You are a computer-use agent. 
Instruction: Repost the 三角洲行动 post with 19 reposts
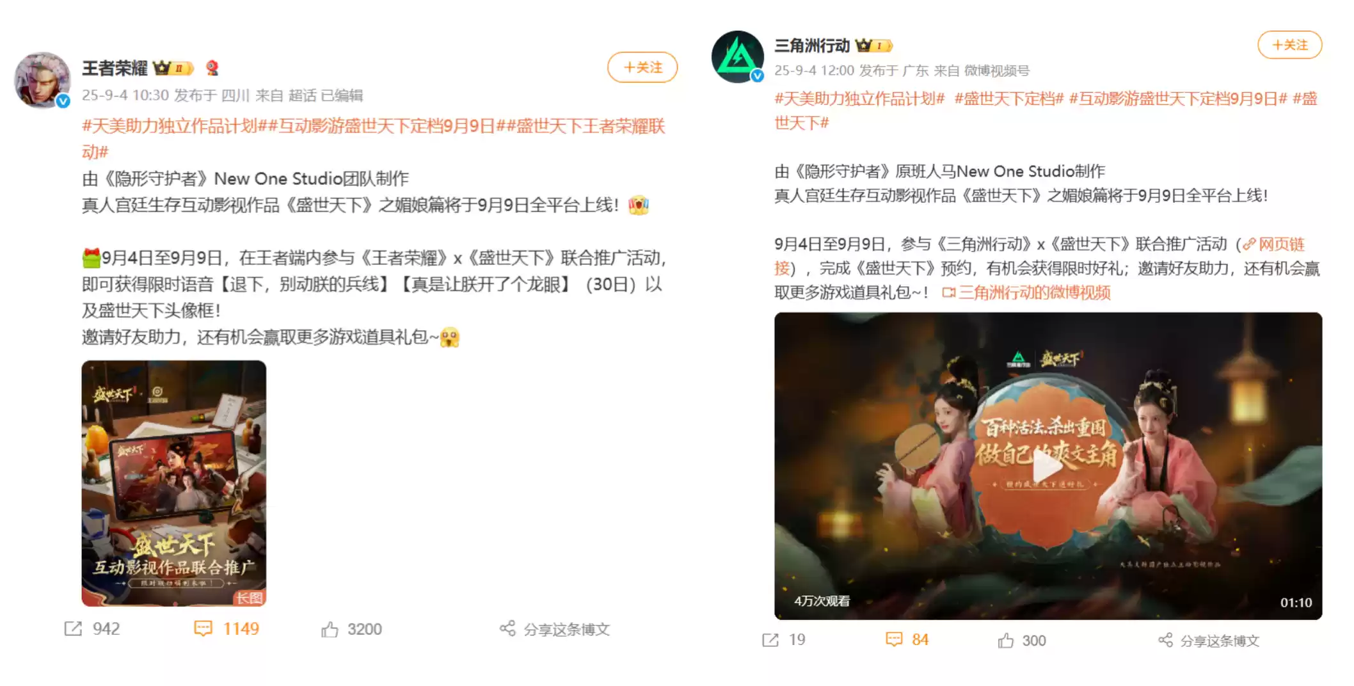(784, 640)
